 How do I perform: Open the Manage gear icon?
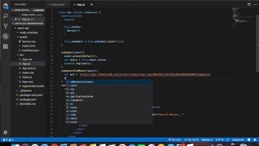(5, 132)
